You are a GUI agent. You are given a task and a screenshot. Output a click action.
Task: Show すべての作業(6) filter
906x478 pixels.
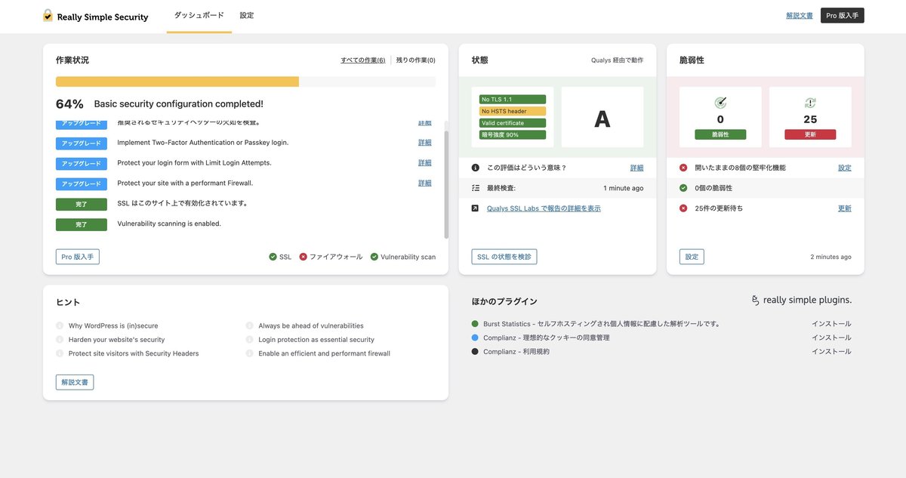(363, 60)
